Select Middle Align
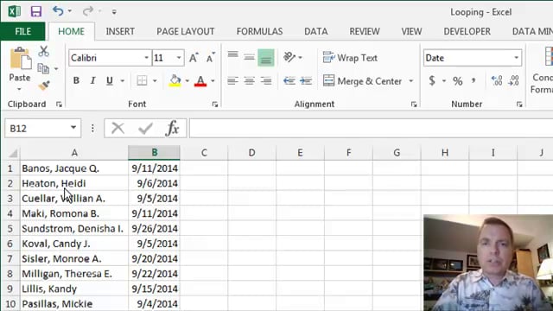 click(250, 57)
